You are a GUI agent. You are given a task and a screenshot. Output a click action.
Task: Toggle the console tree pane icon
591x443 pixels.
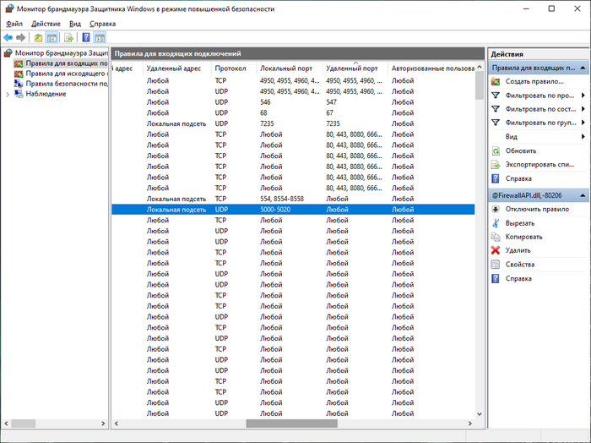(x=52, y=37)
